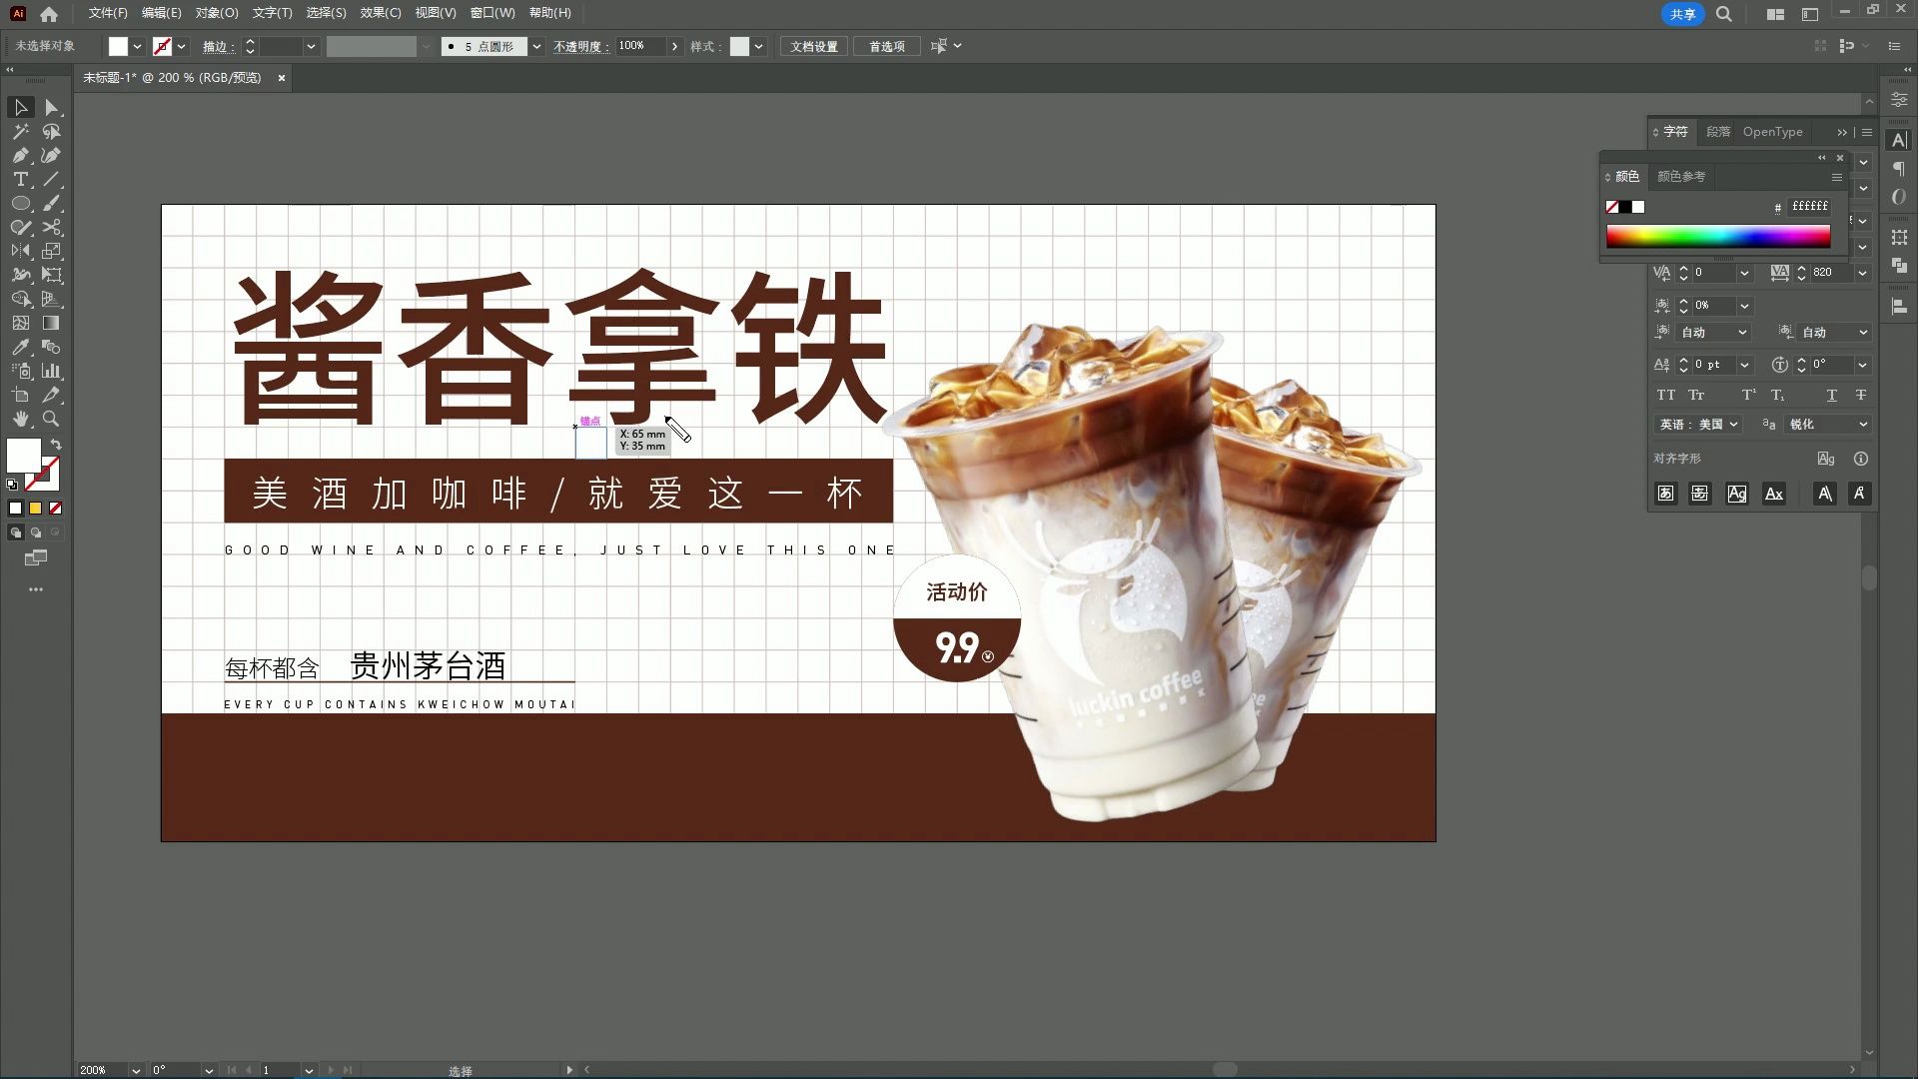Viewport: 1918px width, 1079px height.
Task: Expand the tracking value 820 dropdown
Action: tap(1862, 273)
